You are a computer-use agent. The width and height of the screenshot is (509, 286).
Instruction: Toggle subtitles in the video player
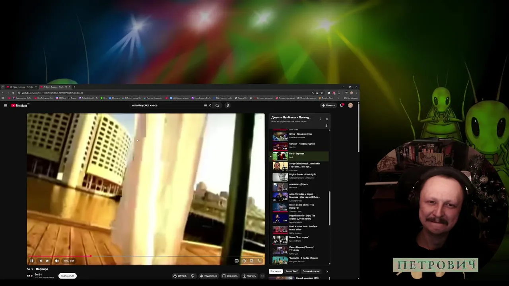(237, 261)
